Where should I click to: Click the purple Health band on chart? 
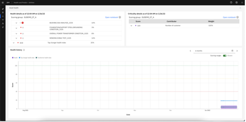pos(229,107)
